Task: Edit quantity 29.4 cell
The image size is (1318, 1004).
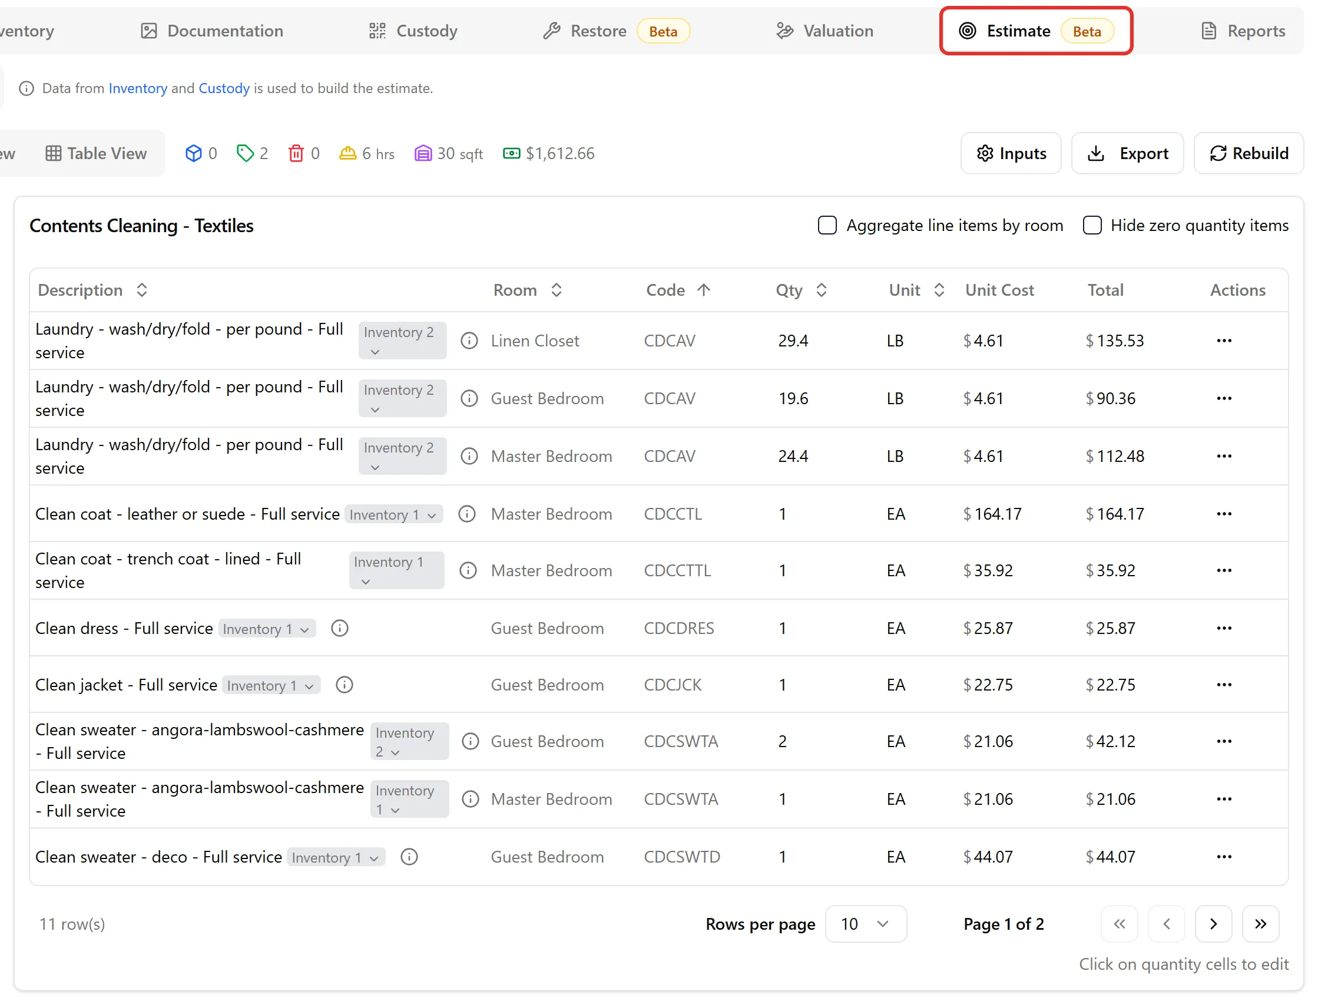Action: click(793, 341)
